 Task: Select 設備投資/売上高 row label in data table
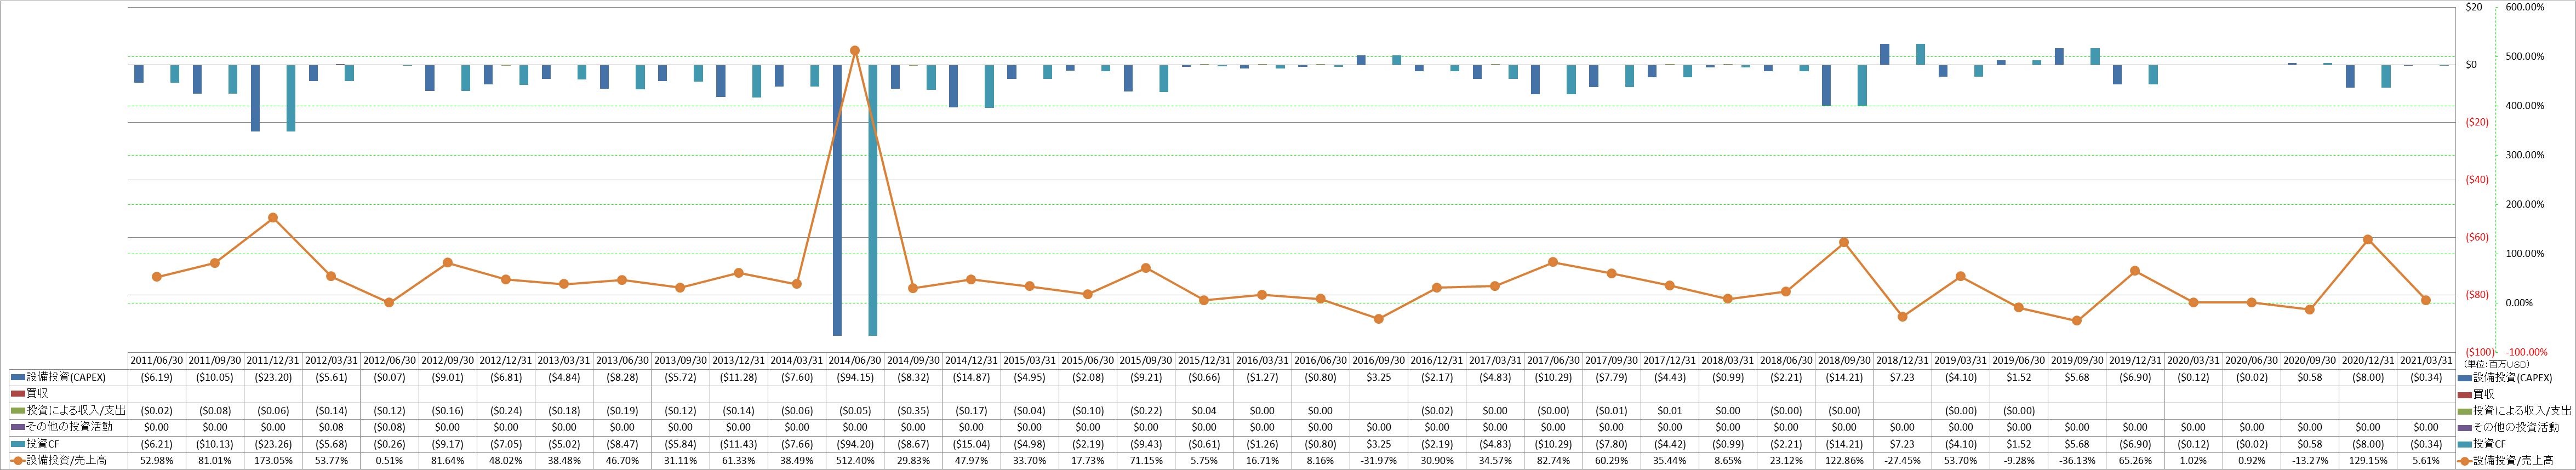66,461
